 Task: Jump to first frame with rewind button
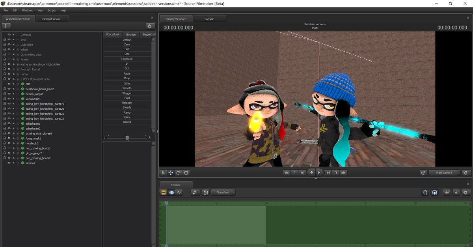[x=287, y=172]
